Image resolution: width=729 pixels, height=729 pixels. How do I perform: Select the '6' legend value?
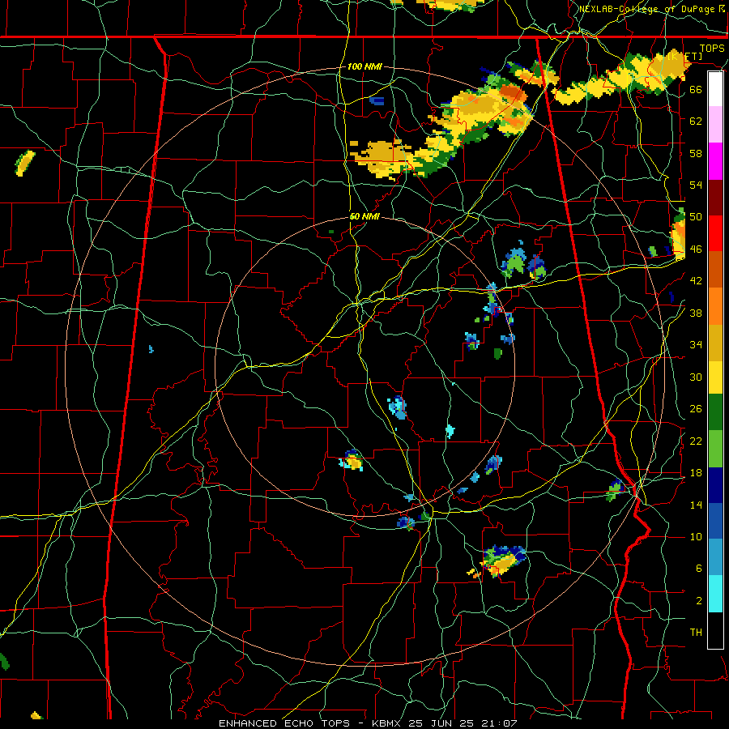click(x=699, y=568)
